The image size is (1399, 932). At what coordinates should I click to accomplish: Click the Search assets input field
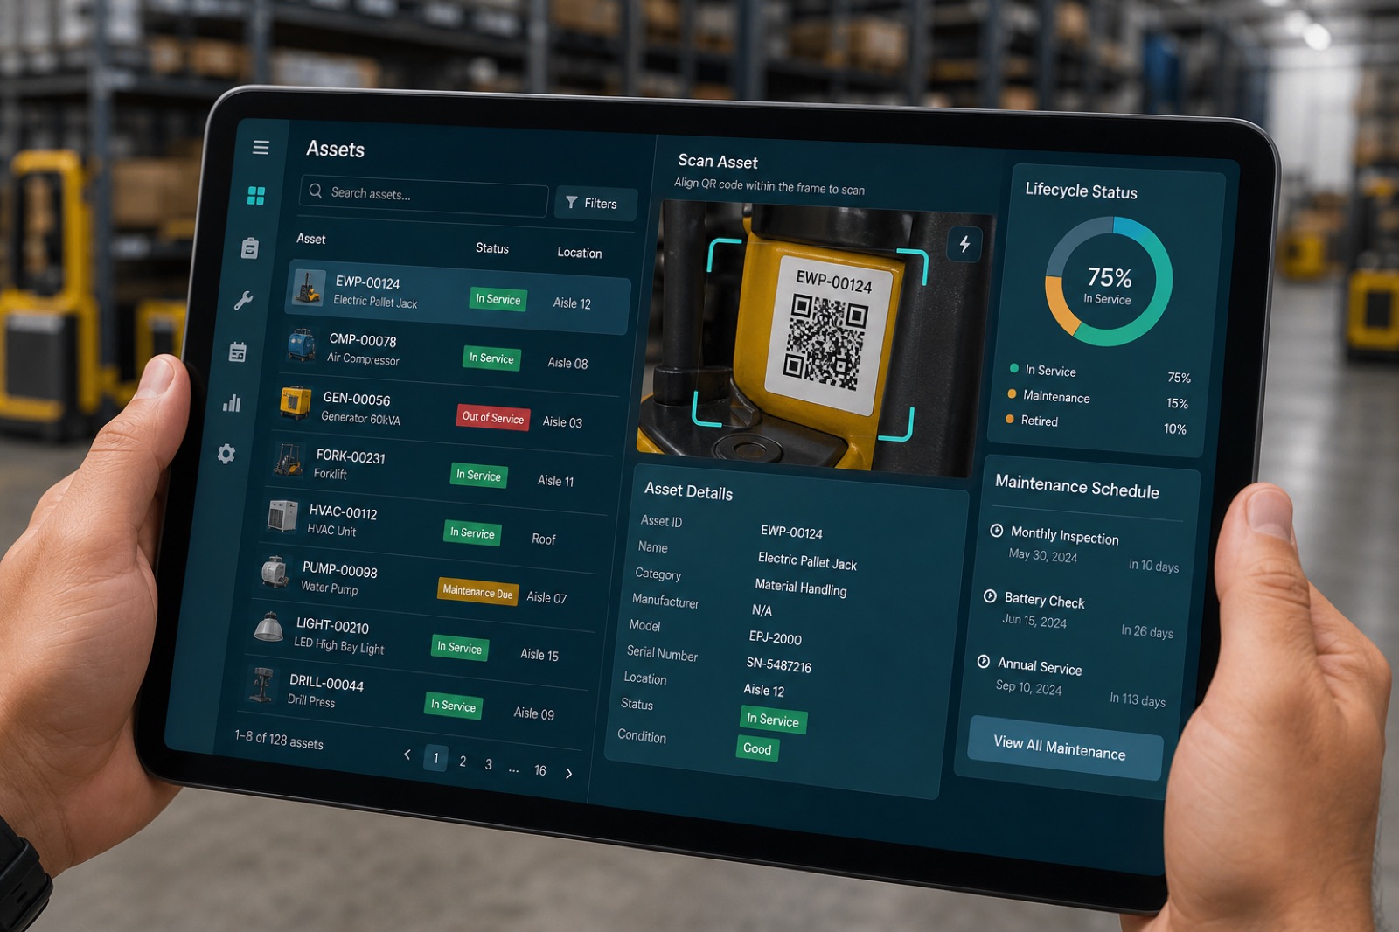pos(424,195)
